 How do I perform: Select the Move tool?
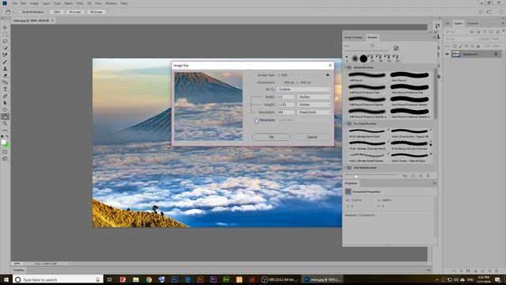(5, 28)
